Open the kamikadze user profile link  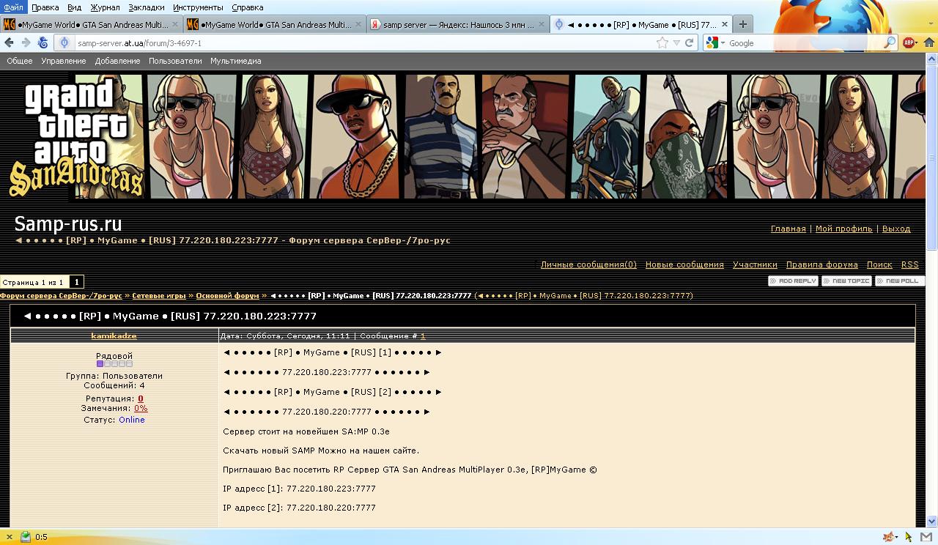coord(114,335)
